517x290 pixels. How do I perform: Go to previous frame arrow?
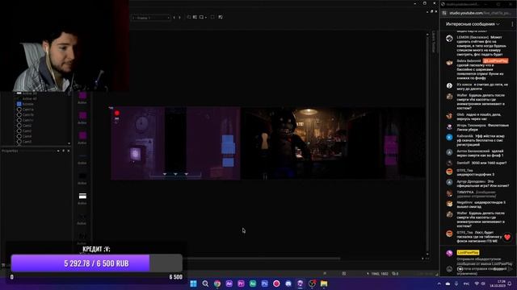tap(174, 18)
